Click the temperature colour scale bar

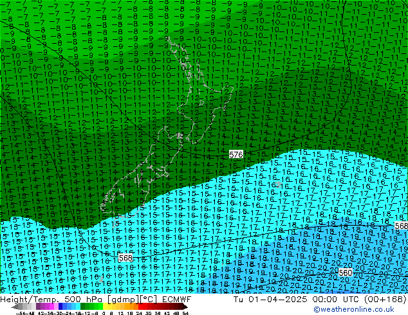click(99, 307)
